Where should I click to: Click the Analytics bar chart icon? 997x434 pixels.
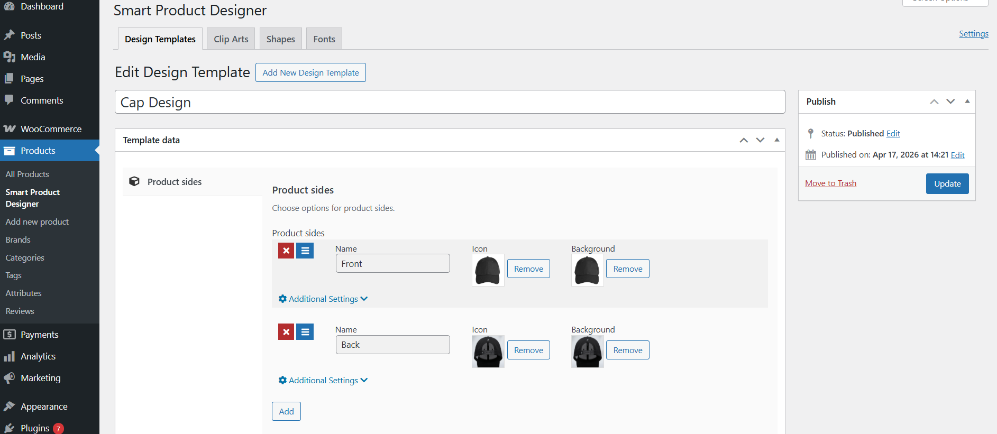[9, 356]
